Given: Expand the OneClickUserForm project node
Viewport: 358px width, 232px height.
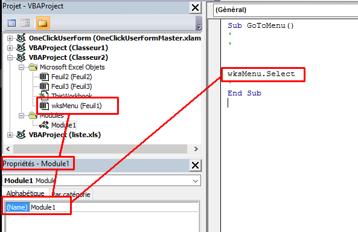Looking at the screenshot, I should [x=10, y=38].
